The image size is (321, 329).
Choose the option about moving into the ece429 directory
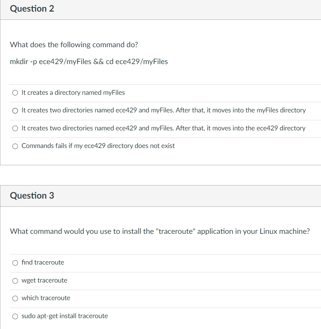click(15, 128)
